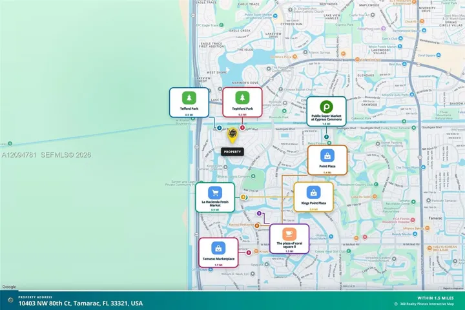Click the Milanos Bakery pin
465x310 pixels.
pyautogui.click(x=427, y=228)
